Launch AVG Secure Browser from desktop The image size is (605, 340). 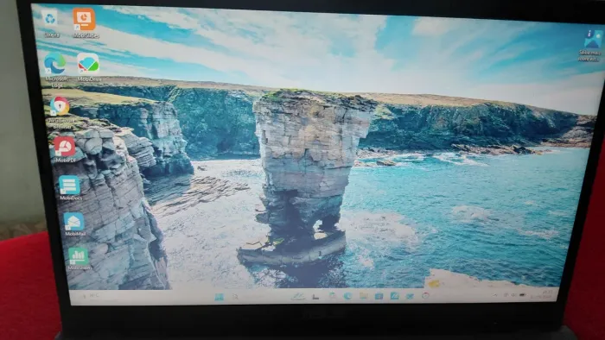[60, 112]
